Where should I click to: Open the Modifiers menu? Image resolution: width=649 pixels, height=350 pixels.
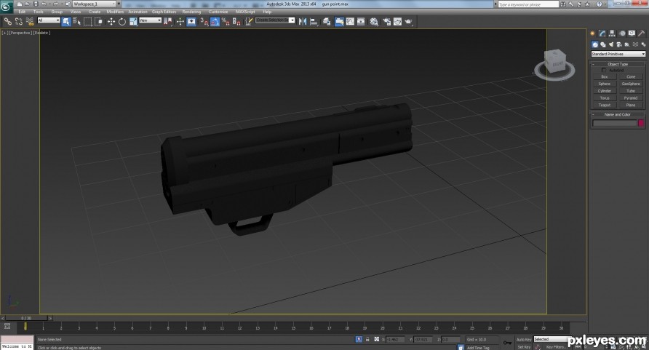click(115, 12)
